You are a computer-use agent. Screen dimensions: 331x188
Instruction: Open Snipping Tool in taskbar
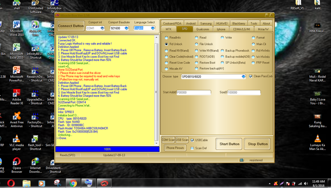57,183
